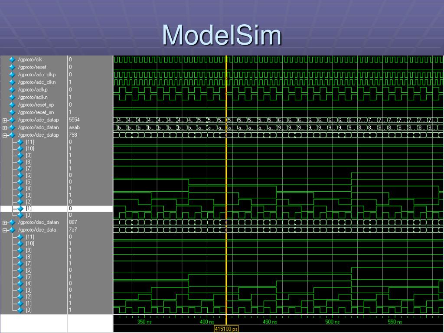Click the bus icon of /gproto/adc_datap
The image size is (444, 333).
point(12,120)
